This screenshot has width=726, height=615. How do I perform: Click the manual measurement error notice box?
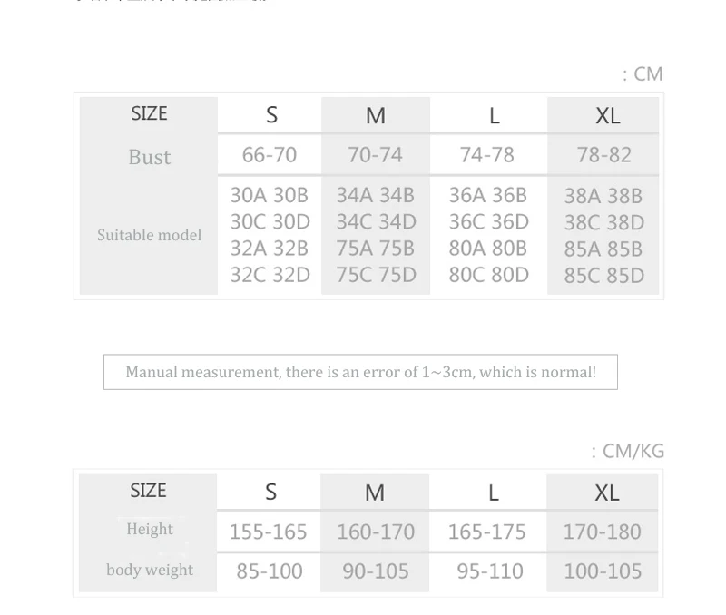click(x=360, y=372)
